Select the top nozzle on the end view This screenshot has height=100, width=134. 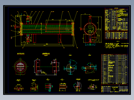[90, 19]
